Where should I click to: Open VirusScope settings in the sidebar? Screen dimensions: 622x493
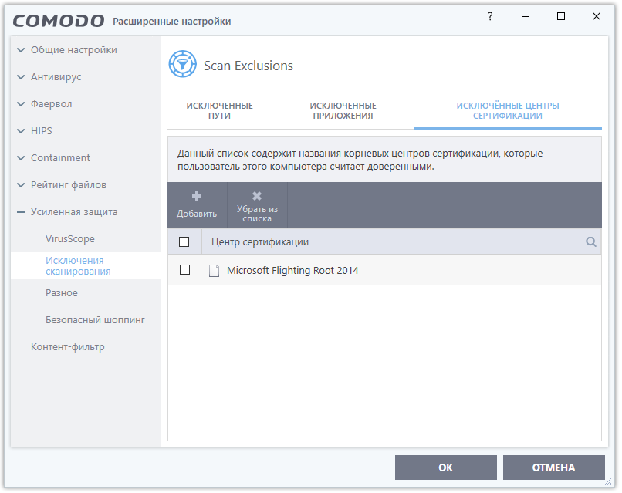(x=70, y=239)
